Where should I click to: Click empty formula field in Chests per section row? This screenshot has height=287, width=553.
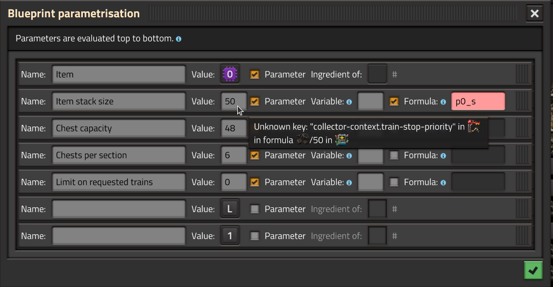coord(478,155)
